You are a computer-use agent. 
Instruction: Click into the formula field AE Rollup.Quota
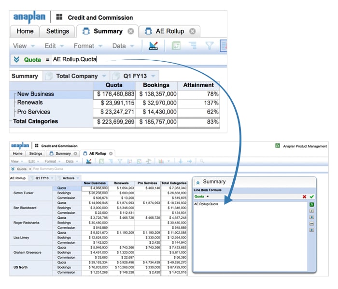click(139, 59)
